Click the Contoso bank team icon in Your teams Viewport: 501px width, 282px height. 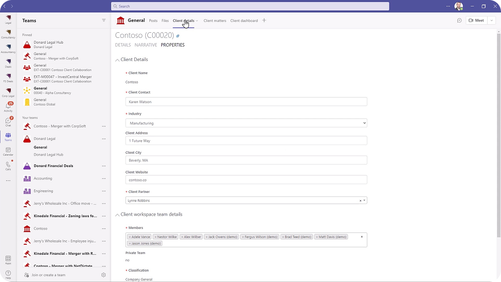[x=27, y=228]
